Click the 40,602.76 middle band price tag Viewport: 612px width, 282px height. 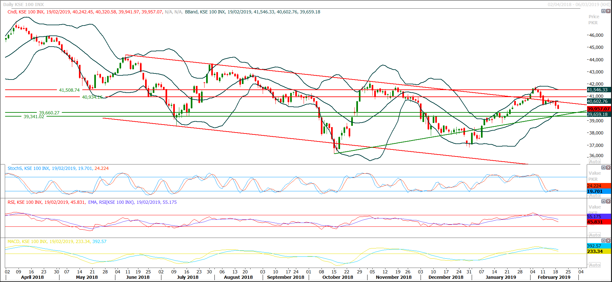pyautogui.click(x=599, y=101)
